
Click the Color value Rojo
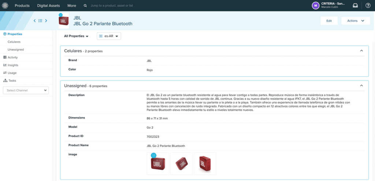point(149,70)
